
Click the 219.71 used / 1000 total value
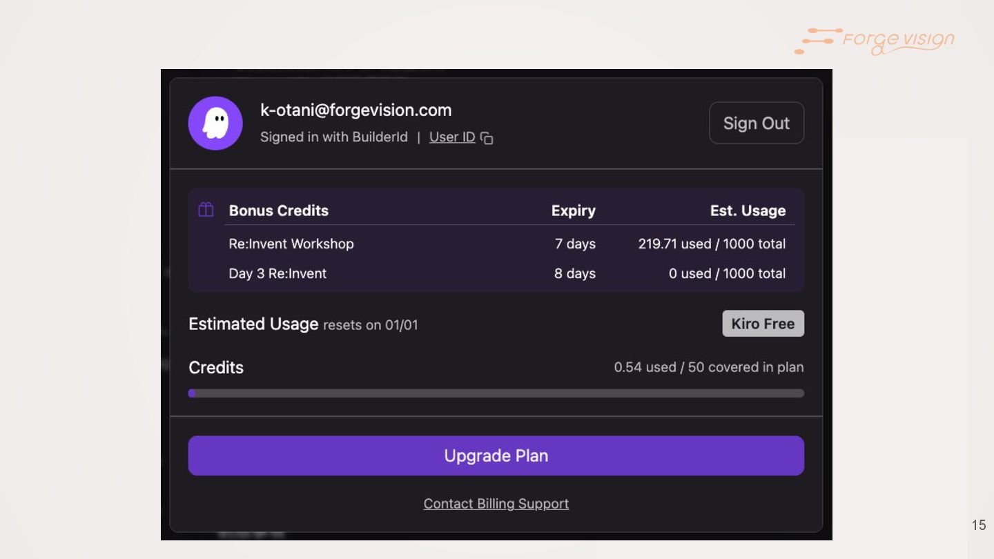tap(712, 244)
